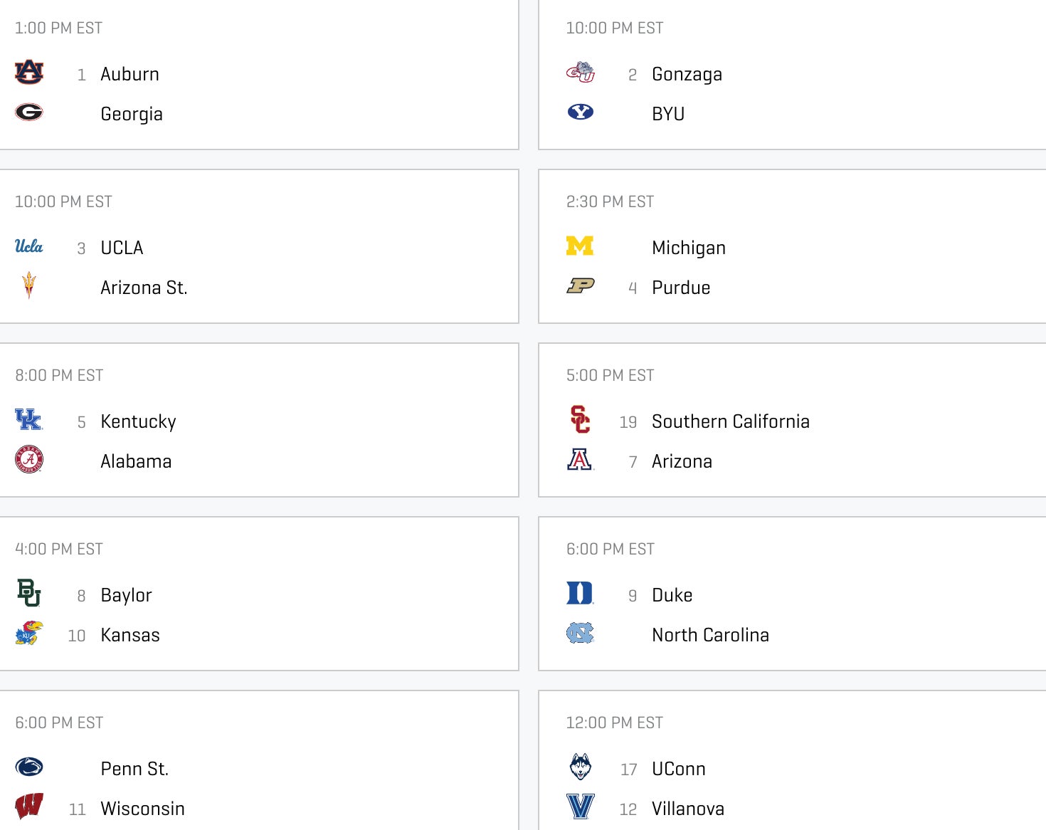Open the Wisconsin team page
This screenshot has width=1046, height=830.
point(142,809)
